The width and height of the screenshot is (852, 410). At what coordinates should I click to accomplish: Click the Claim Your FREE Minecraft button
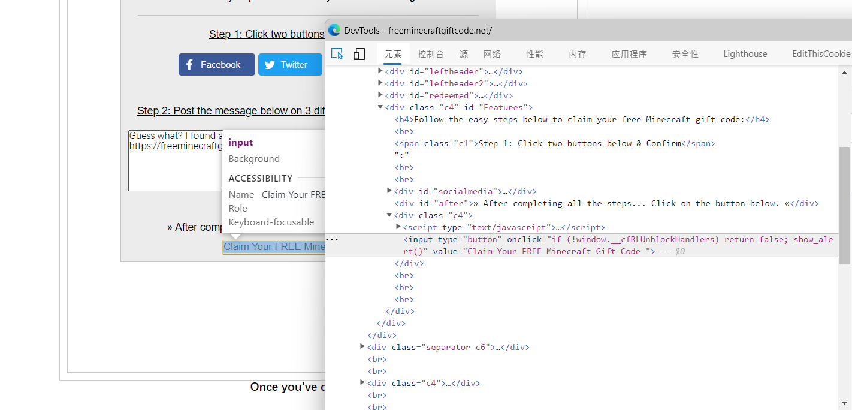tap(274, 247)
